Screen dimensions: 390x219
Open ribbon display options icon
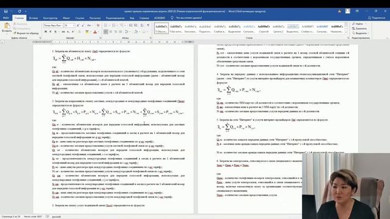(357, 11)
